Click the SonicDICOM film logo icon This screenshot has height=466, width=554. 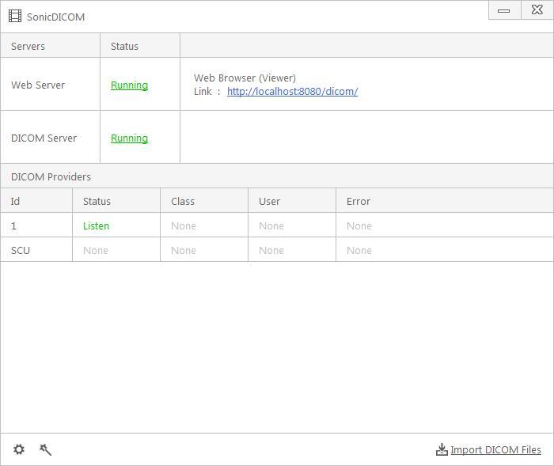click(15, 17)
